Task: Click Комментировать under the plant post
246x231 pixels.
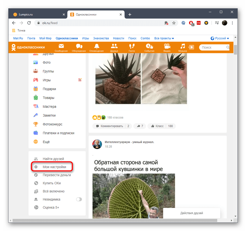Action: [x=112, y=126]
